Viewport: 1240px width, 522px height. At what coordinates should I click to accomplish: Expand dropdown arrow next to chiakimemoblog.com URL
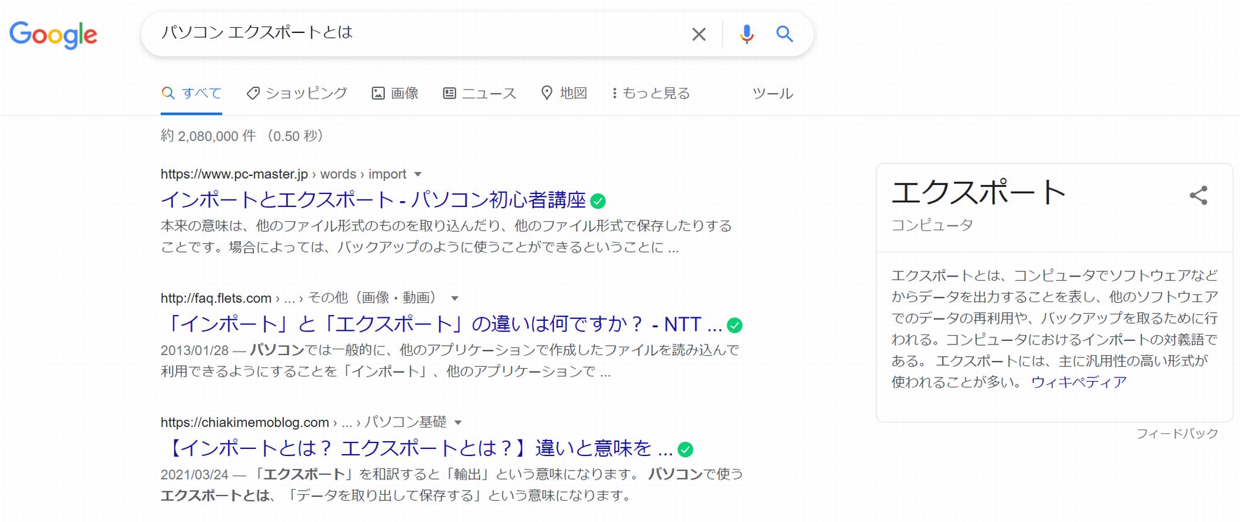[458, 423]
